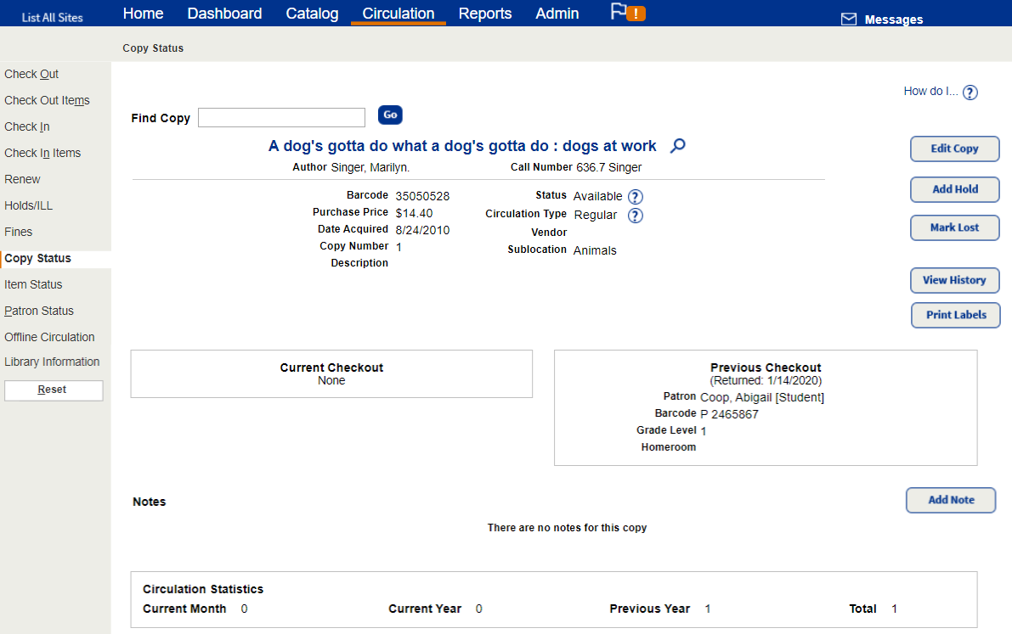Click the How do I help icon
This screenshot has width=1012, height=634.
click(970, 93)
